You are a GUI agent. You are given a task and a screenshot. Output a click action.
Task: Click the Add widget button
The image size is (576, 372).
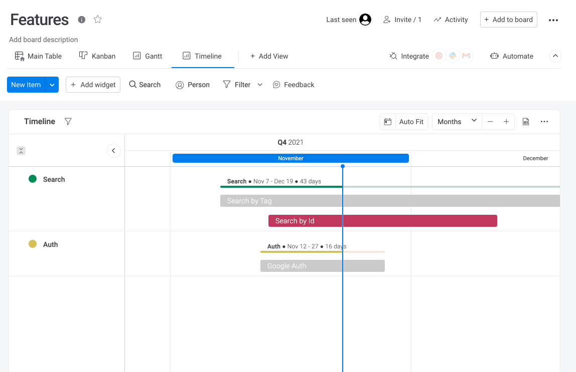pyautogui.click(x=93, y=85)
